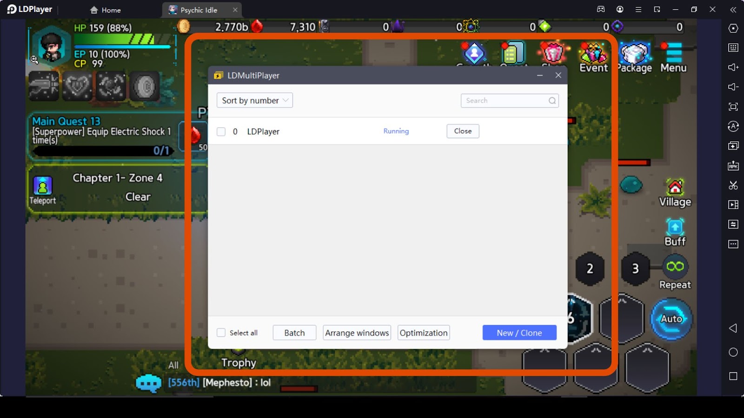Raise volume with the sidebar volume-up icon

click(733, 67)
